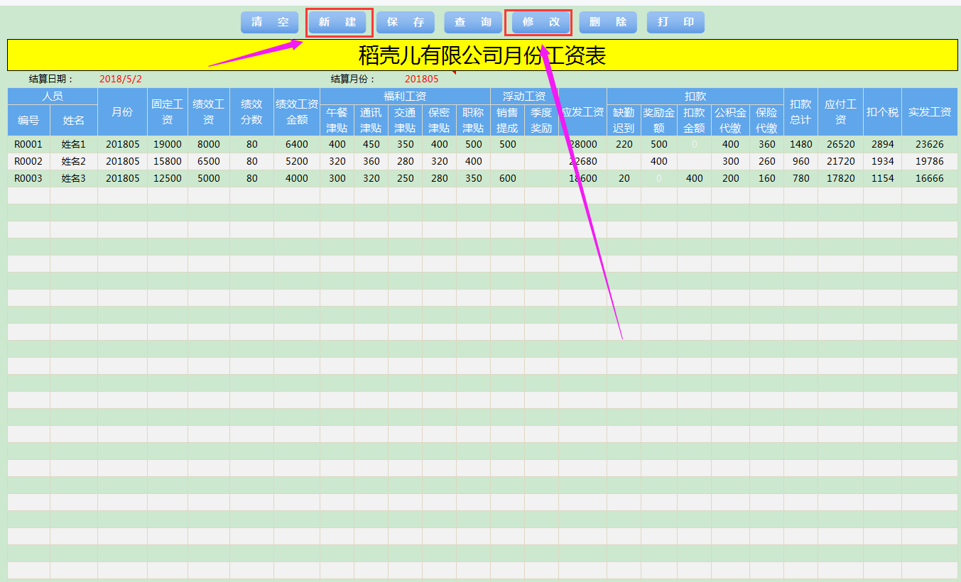This screenshot has height=582, width=961.
Task: Click the 打印 (Print) button
Action: 675,22
